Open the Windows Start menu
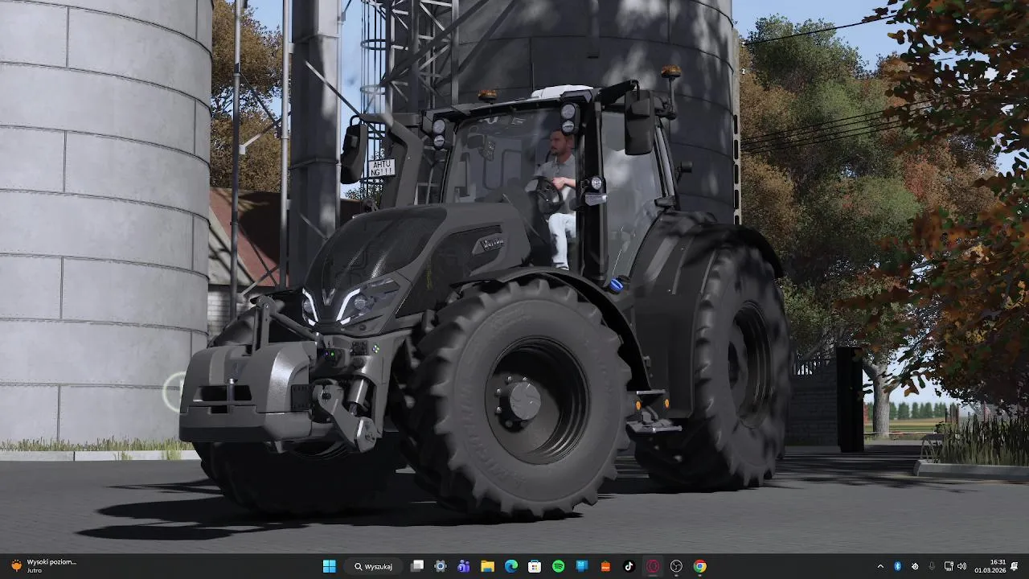The image size is (1029, 579). (x=329, y=566)
